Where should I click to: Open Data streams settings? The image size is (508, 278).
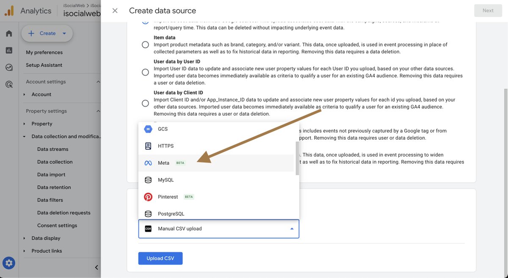(x=52, y=149)
